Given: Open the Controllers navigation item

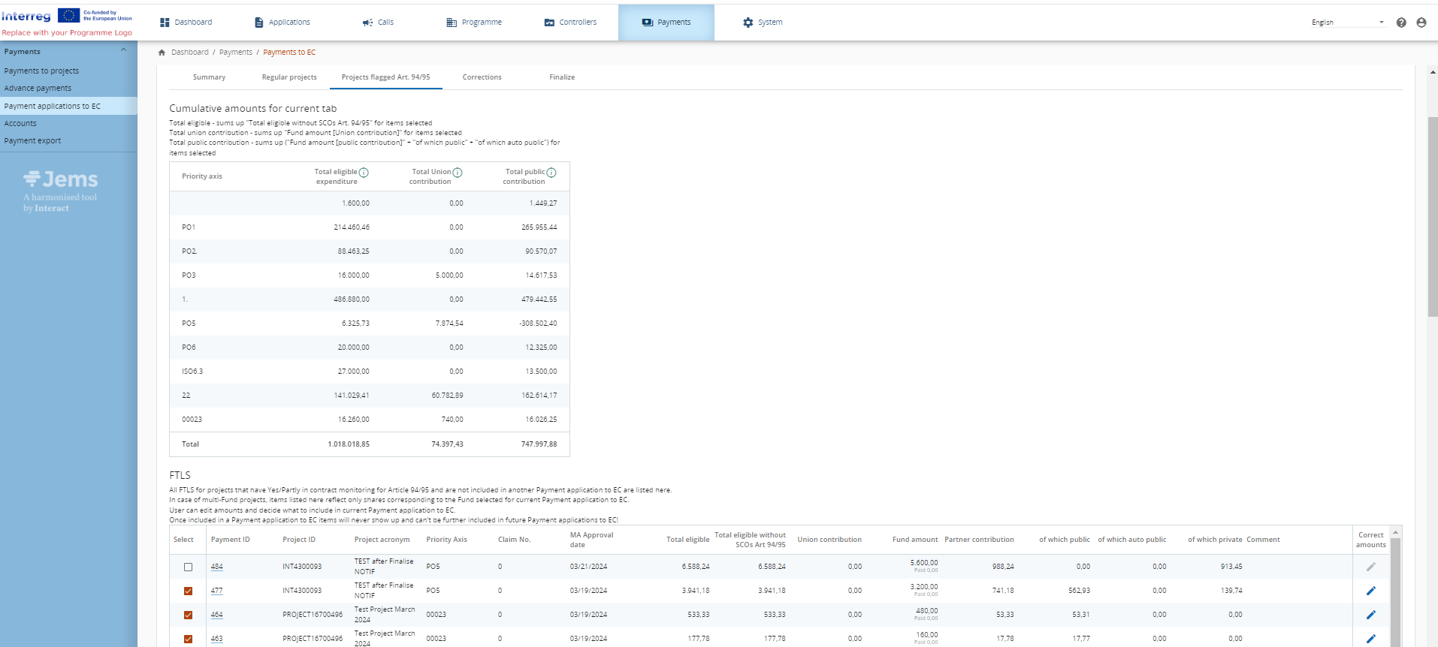Looking at the screenshot, I should point(570,23).
